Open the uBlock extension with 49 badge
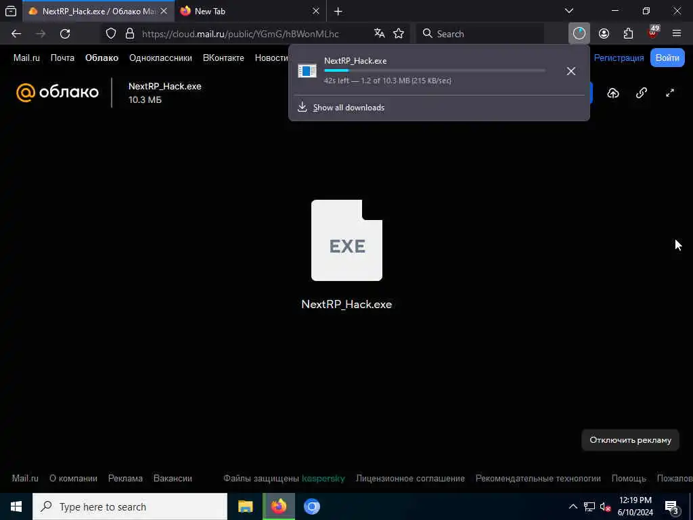693x520 pixels. (653, 32)
